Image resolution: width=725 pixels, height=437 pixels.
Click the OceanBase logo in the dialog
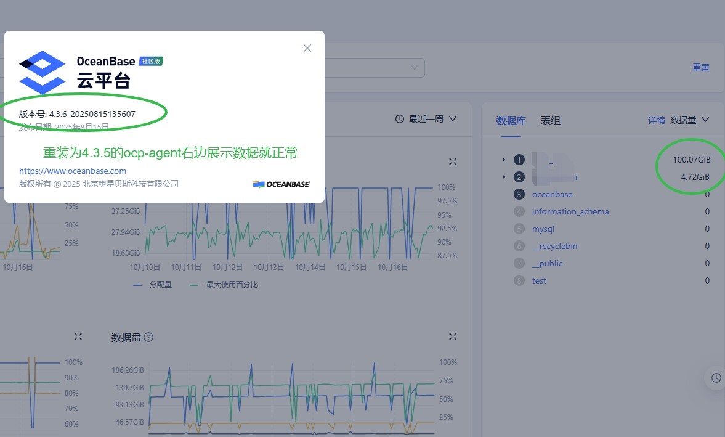tap(42, 72)
